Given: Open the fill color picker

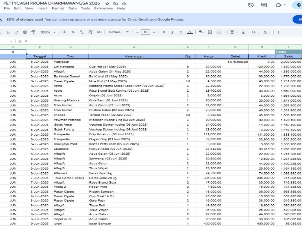Looking at the screenshot, I should coord(201,32).
